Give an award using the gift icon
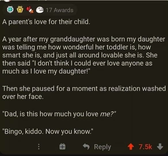 tap(62, 147)
